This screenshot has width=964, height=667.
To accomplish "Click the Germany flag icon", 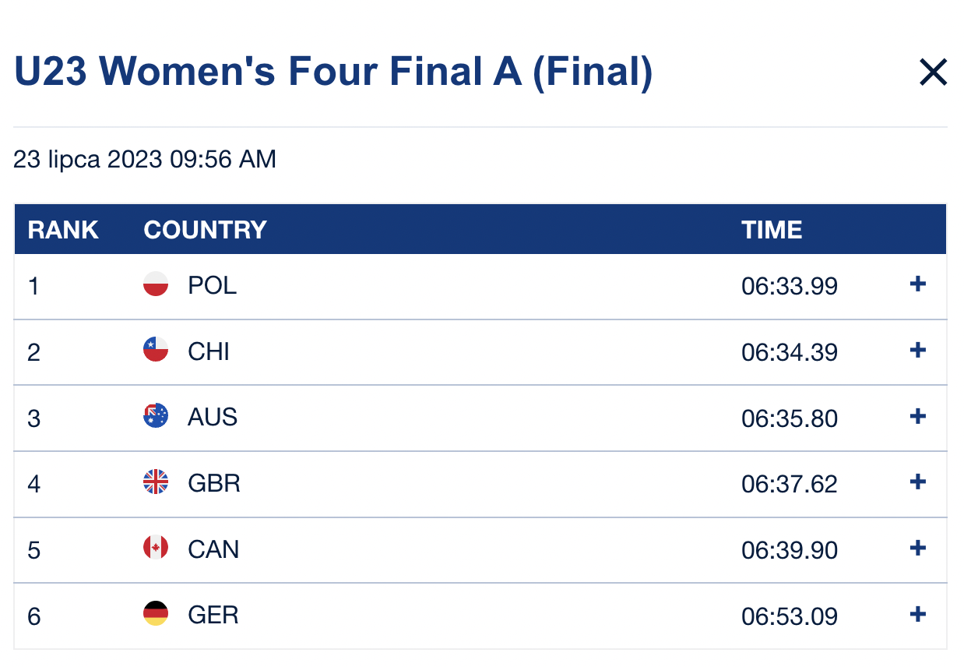I will point(156,615).
